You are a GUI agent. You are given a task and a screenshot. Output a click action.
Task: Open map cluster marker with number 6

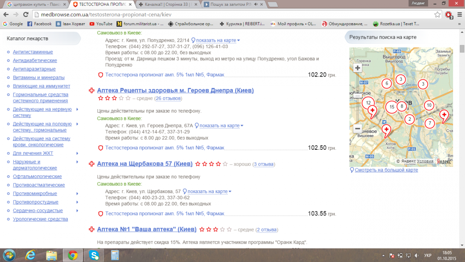point(386,83)
